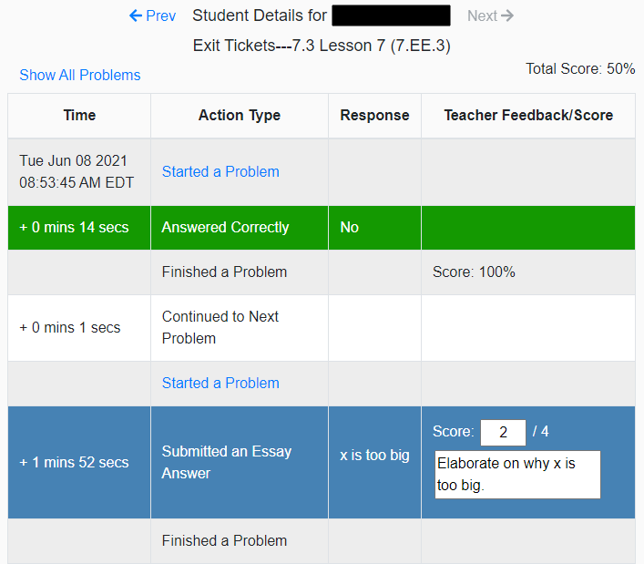This screenshot has width=644, height=564.
Task: Open first Started a Problem link
Action: pyautogui.click(x=220, y=171)
